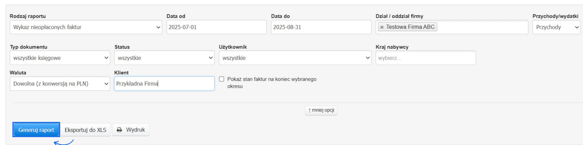The image size is (583, 145).
Task: Open the Typ dokumentu dropdown
Action: 60,58
